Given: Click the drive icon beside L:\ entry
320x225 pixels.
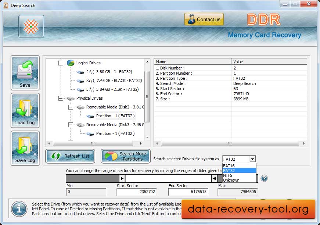Looking at the screenshot, I should 80,90.
